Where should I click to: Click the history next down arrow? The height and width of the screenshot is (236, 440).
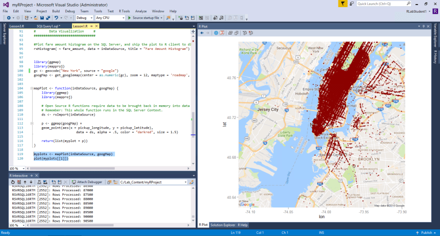(x=31, y=182)
